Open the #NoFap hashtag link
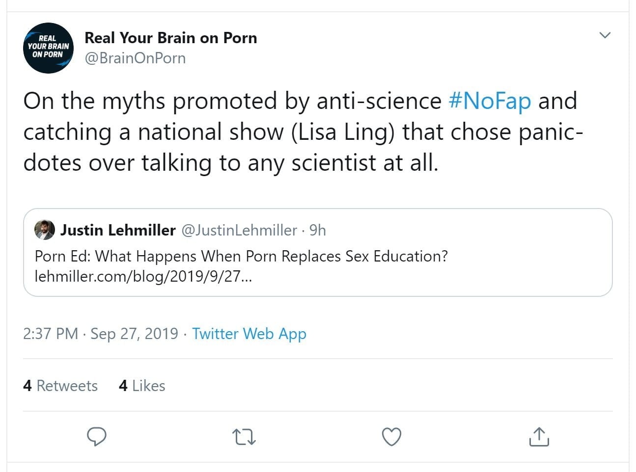636x472 pixels. pyautogui.click(x=490, y=101)
